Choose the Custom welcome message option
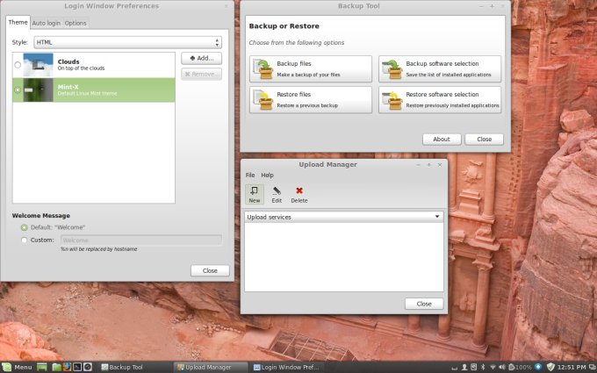 click(x=25, y=240)
